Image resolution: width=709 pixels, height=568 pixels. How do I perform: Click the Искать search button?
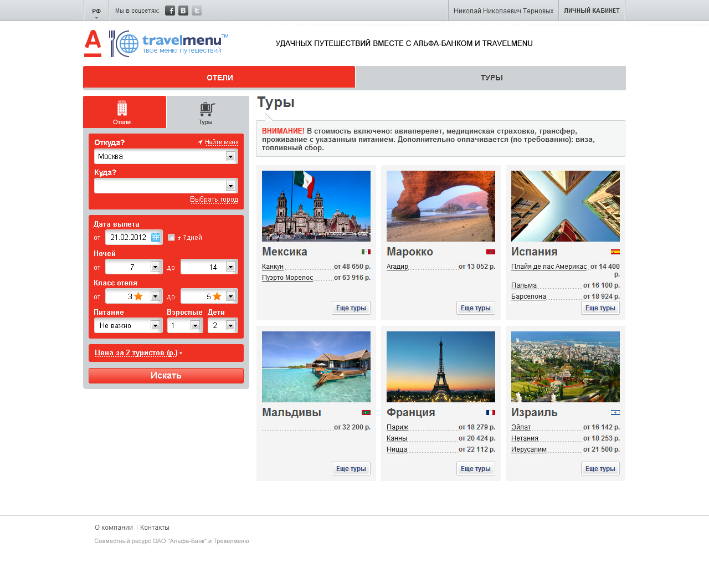(x=166, y=376)
